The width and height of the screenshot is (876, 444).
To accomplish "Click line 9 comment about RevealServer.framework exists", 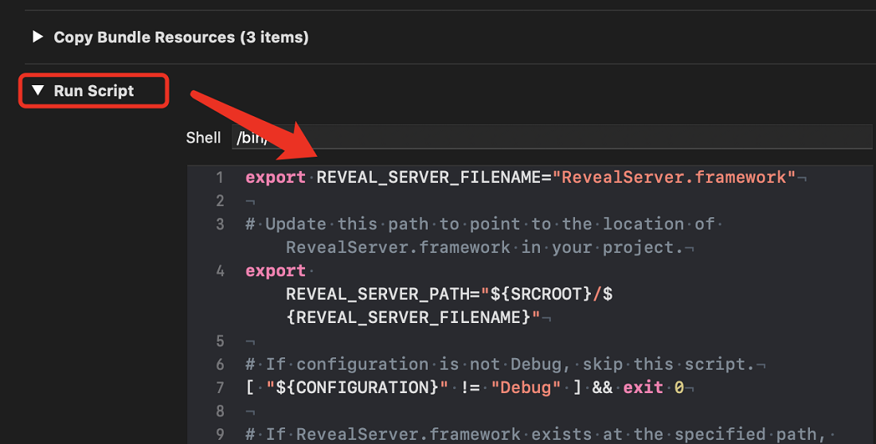I will [x=536, y=434].
